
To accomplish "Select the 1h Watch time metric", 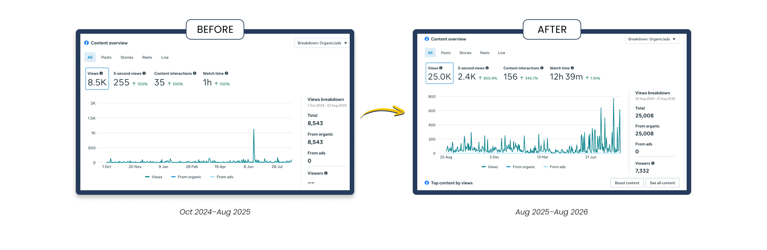I will (x=216, y=79).
